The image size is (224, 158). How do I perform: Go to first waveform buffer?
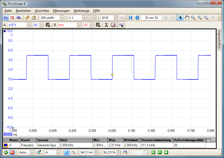[131, 18]
